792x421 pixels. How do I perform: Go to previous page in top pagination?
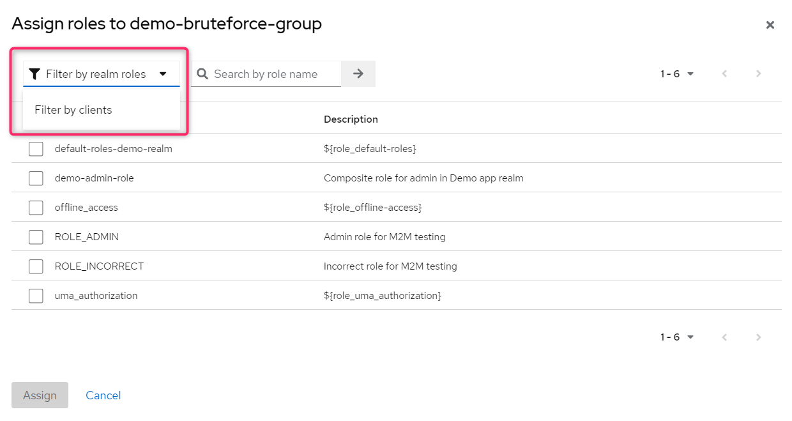(x=724, y=74)
